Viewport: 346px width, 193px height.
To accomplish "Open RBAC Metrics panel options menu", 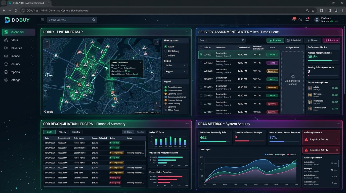I will (x=338, y=124).
